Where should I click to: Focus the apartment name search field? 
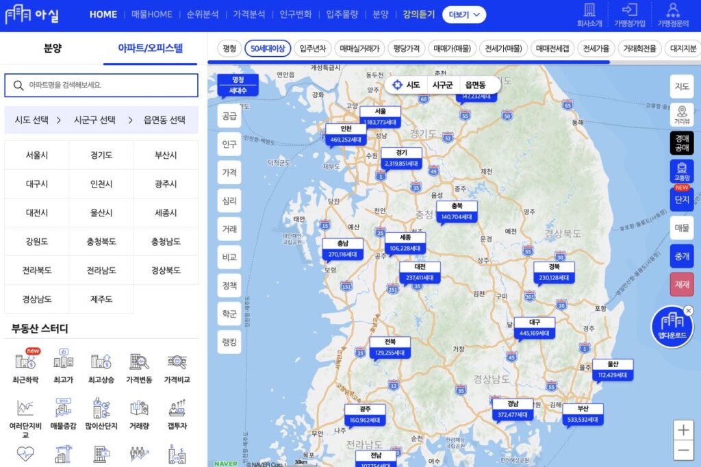[x=101, y=85]
